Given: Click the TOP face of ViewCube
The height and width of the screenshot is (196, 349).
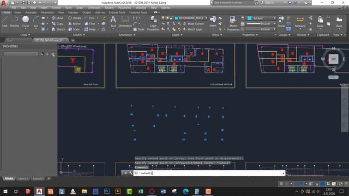Looking at the screenshot, I should tap(333, 59).
